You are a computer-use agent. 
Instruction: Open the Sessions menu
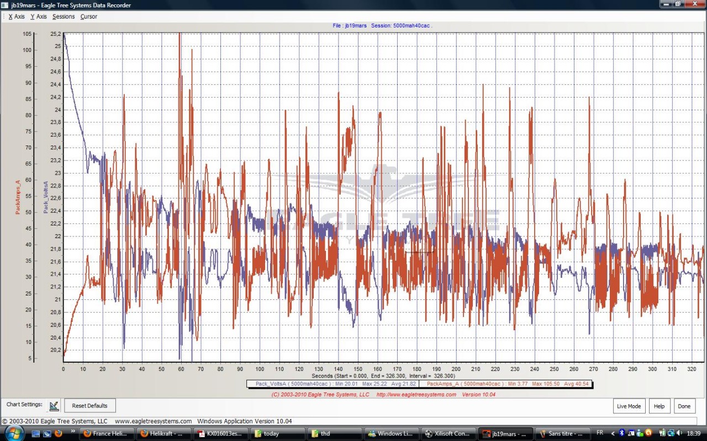point(64,17)
